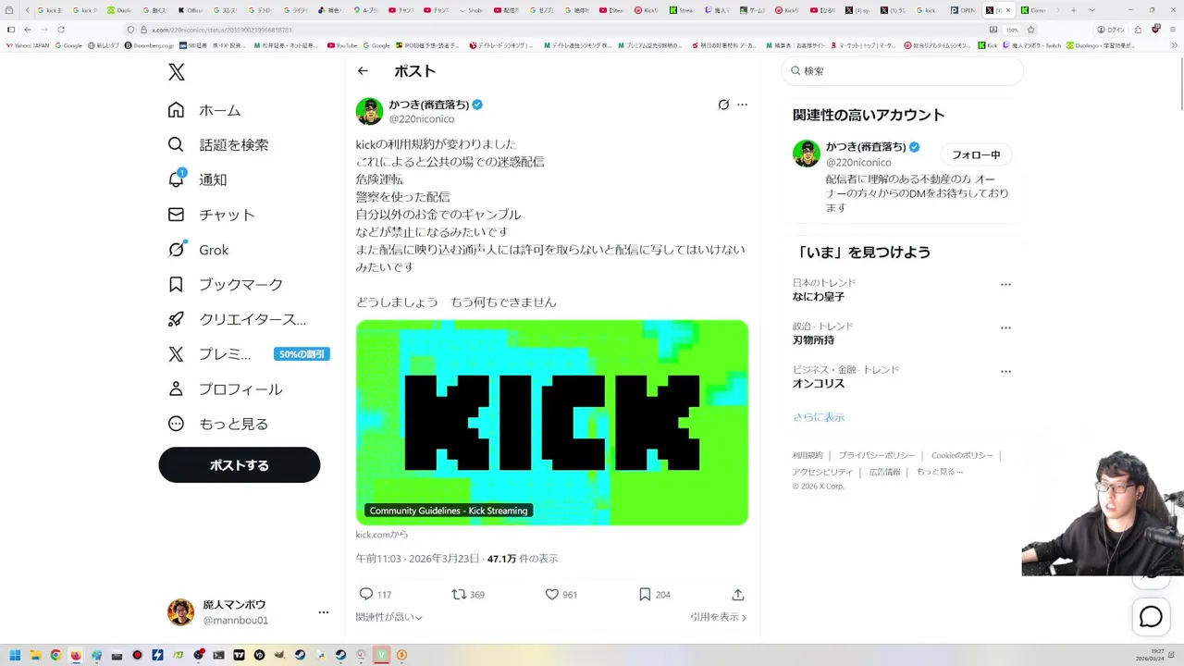Screen dimensions: 1184x666
Task: Click the bookmark star in address bar
Action: tap(1030, 30)
